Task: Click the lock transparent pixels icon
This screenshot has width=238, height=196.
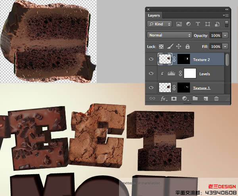Action: (x=162, y=46)
